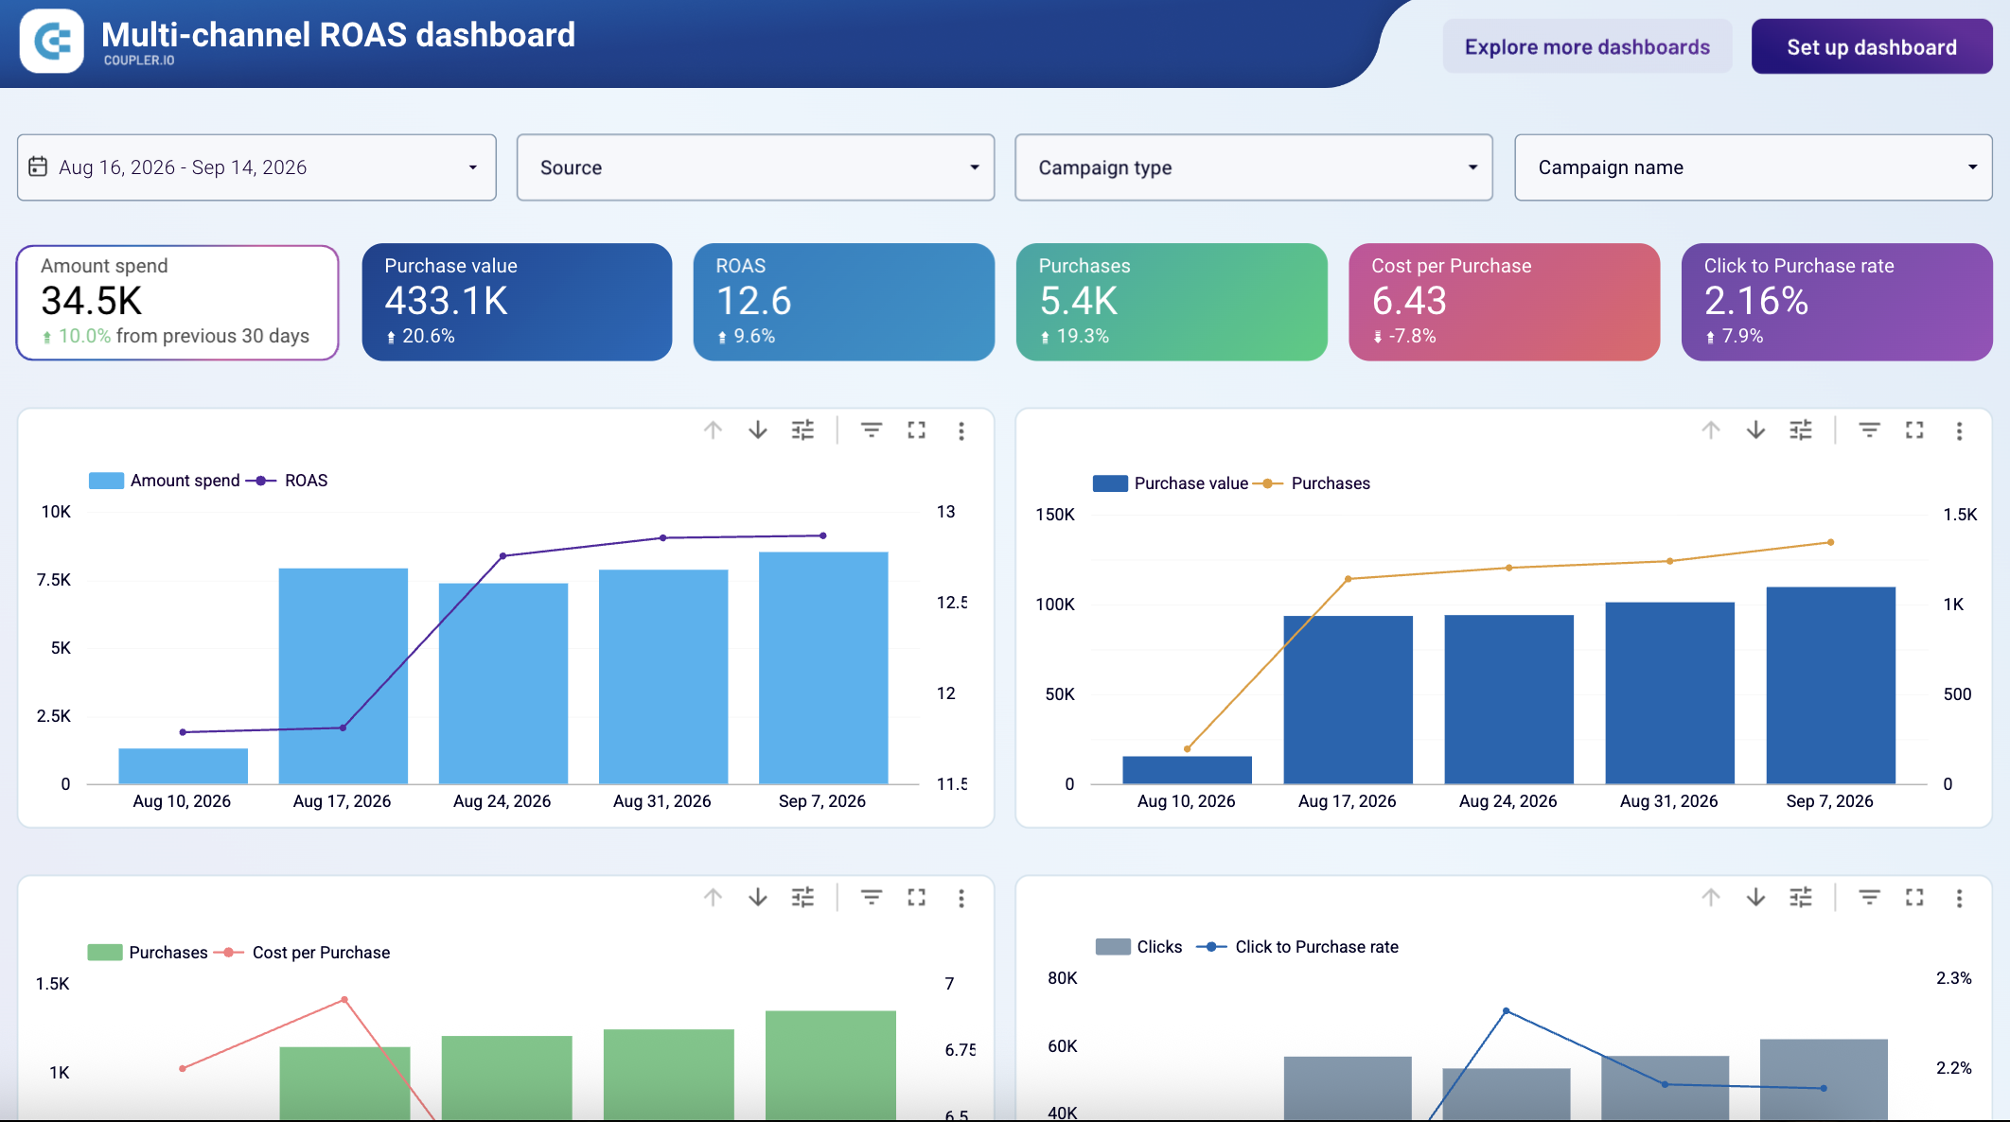
Task: Click the Amount spend legend color swatch
Action: pyautogui.click(x=106, y=481)
